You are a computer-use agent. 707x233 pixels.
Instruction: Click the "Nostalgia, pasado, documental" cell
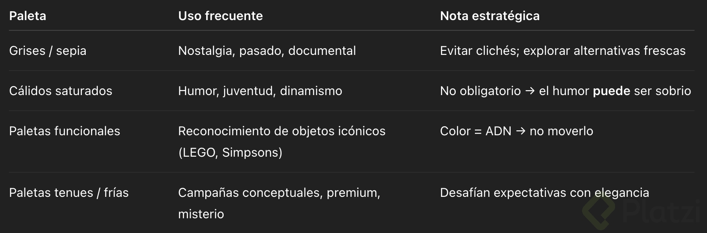[x=267, y=51]
